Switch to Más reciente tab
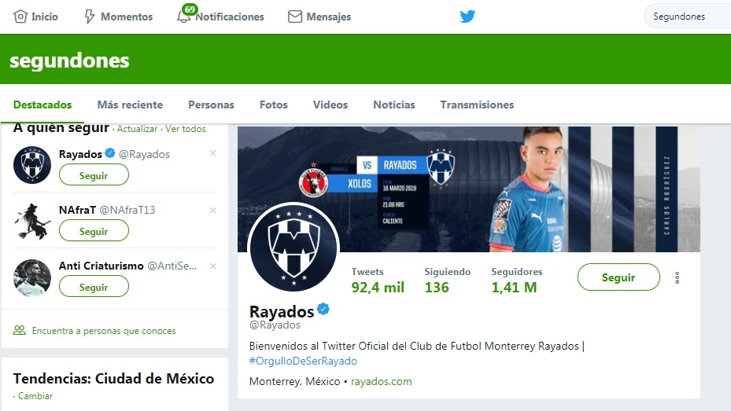Viewport: 731px width, 411px height. click(x=130, y=105)
